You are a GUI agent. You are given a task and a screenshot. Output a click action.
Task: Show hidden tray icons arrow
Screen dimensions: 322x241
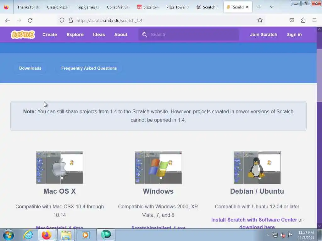(x=267, y=235)
